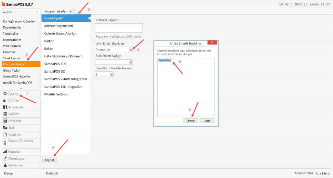This screenshot has height=178, width=333.
Task: Click the Varlıklar table icon
Action: click(5, 114)
